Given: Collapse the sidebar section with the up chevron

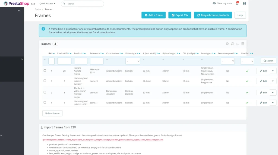Looking at the screenshot, I should [22, 59].
